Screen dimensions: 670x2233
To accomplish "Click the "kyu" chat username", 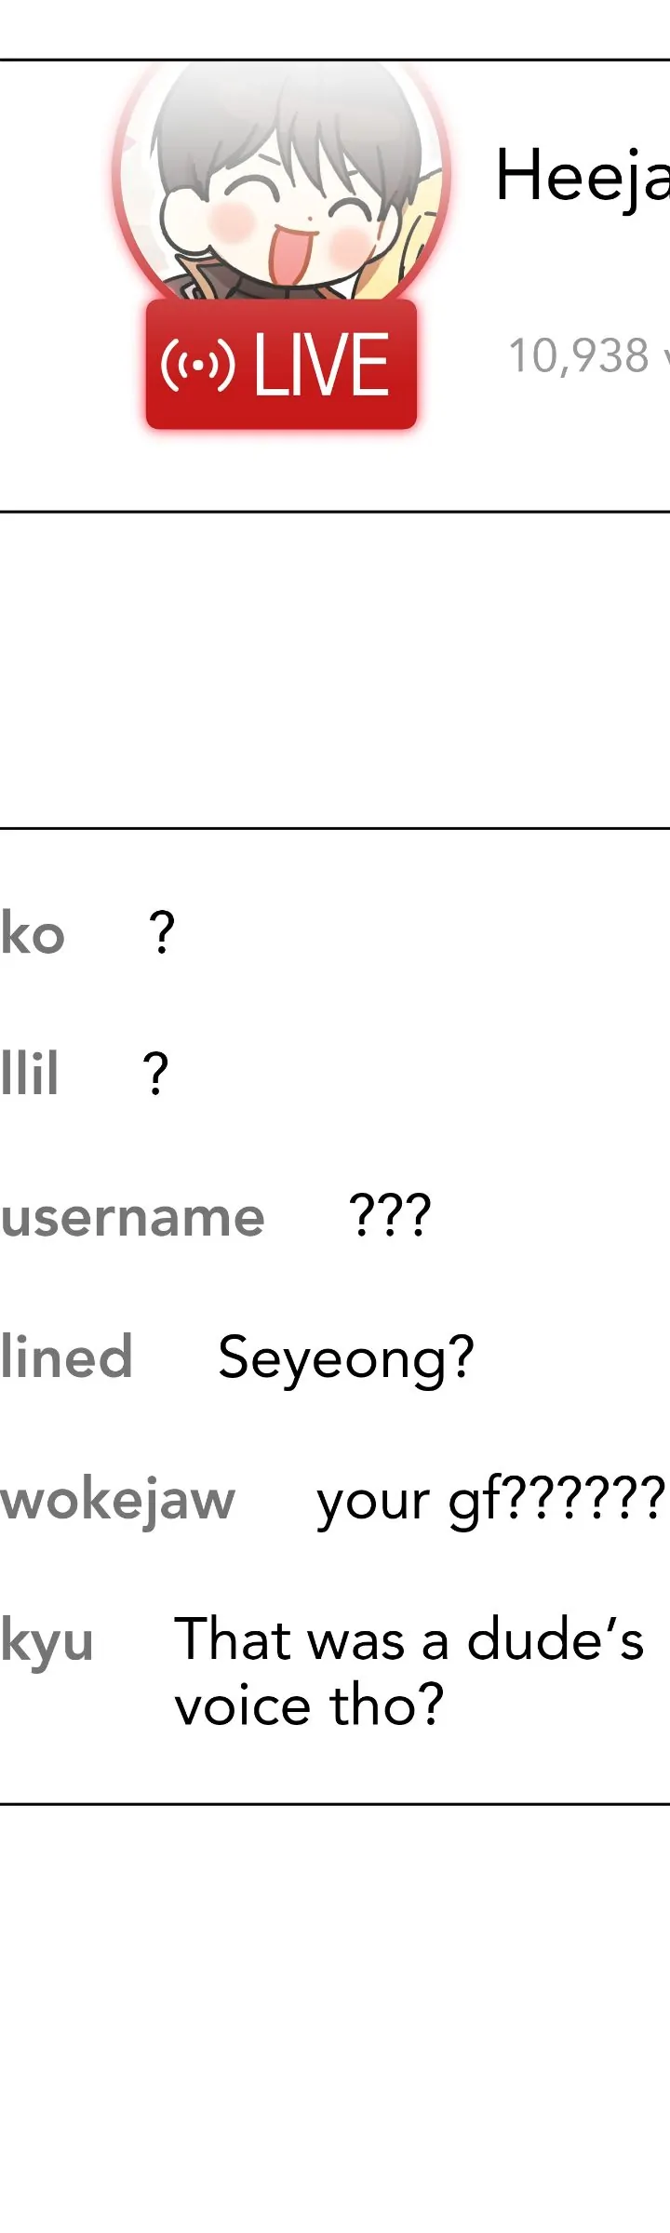I will pos(47,1641).
